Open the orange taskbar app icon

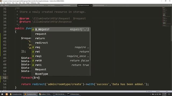pyautogui.click(x=7, y=94)
